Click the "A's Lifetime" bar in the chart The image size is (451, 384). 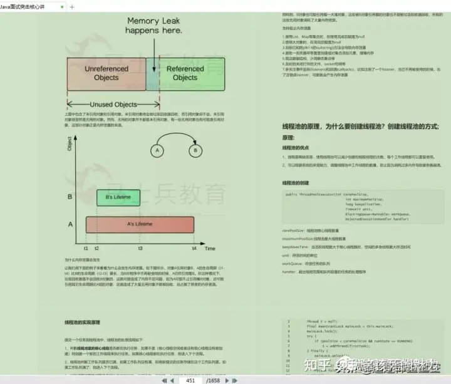coord(140,224)
